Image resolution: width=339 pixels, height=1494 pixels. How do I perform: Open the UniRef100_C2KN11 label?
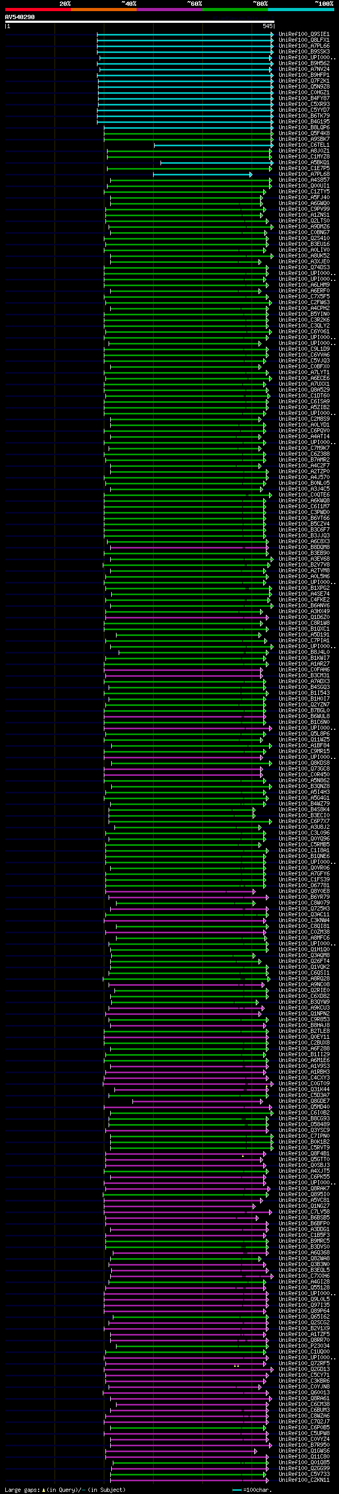click(x=304, y=1481)
